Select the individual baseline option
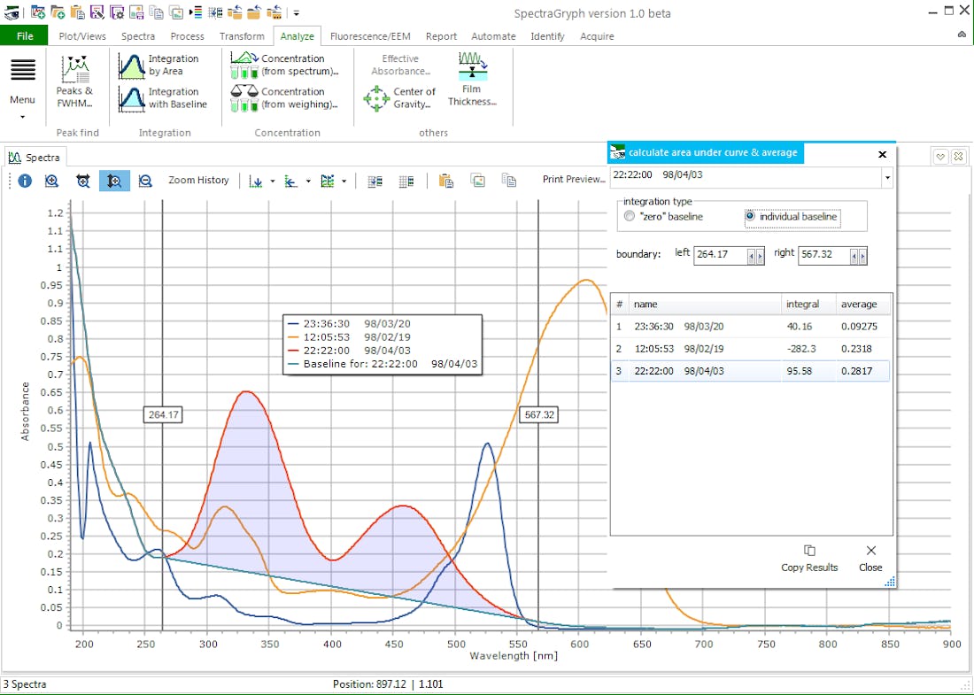This screenshot has width=974, height=695. (x=751, y=216)
